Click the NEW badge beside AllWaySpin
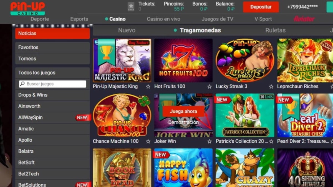The width and height of the screenshot is (333, 187). [x=82, y=117]
